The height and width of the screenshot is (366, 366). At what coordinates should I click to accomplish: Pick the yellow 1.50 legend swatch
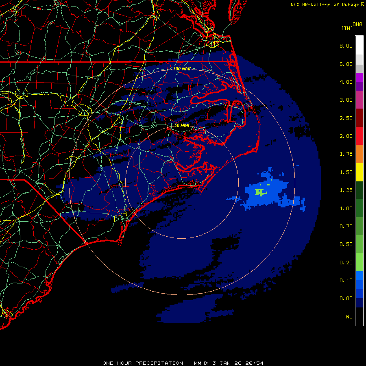pyautogui.click(x=359, y=172)
